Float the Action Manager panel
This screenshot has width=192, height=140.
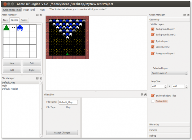pos(185,15)
